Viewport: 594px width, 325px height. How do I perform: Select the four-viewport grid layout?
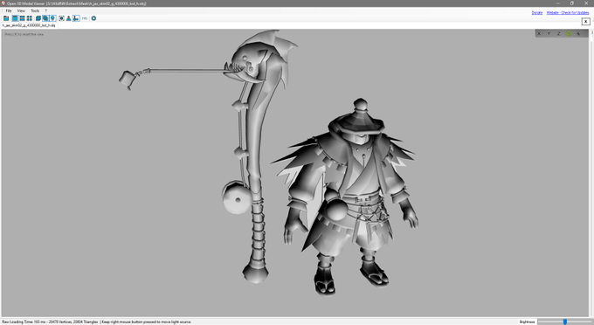click(29, 18)
